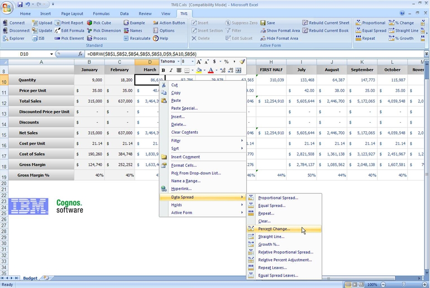Click Equal Spread in ribbon
The width and height of the screenshot is (430, 288).
click(371, 30)
